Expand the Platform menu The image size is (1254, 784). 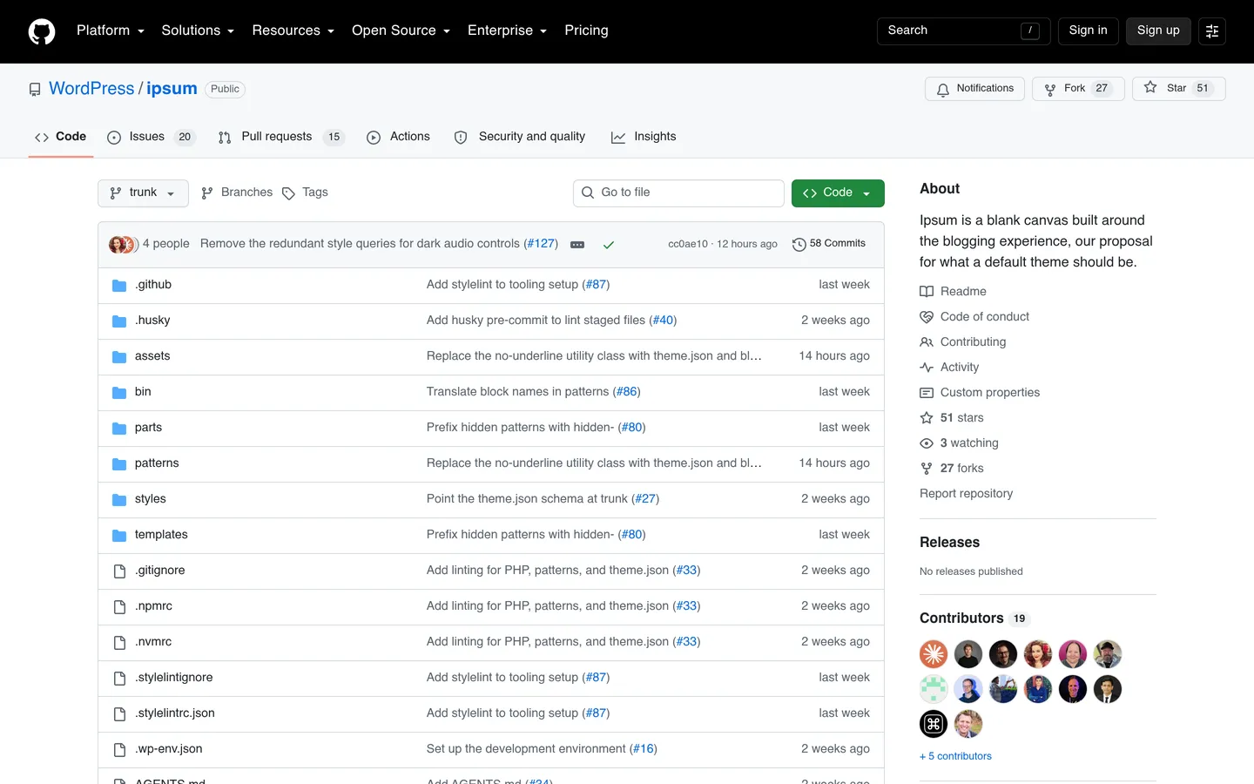110,30
